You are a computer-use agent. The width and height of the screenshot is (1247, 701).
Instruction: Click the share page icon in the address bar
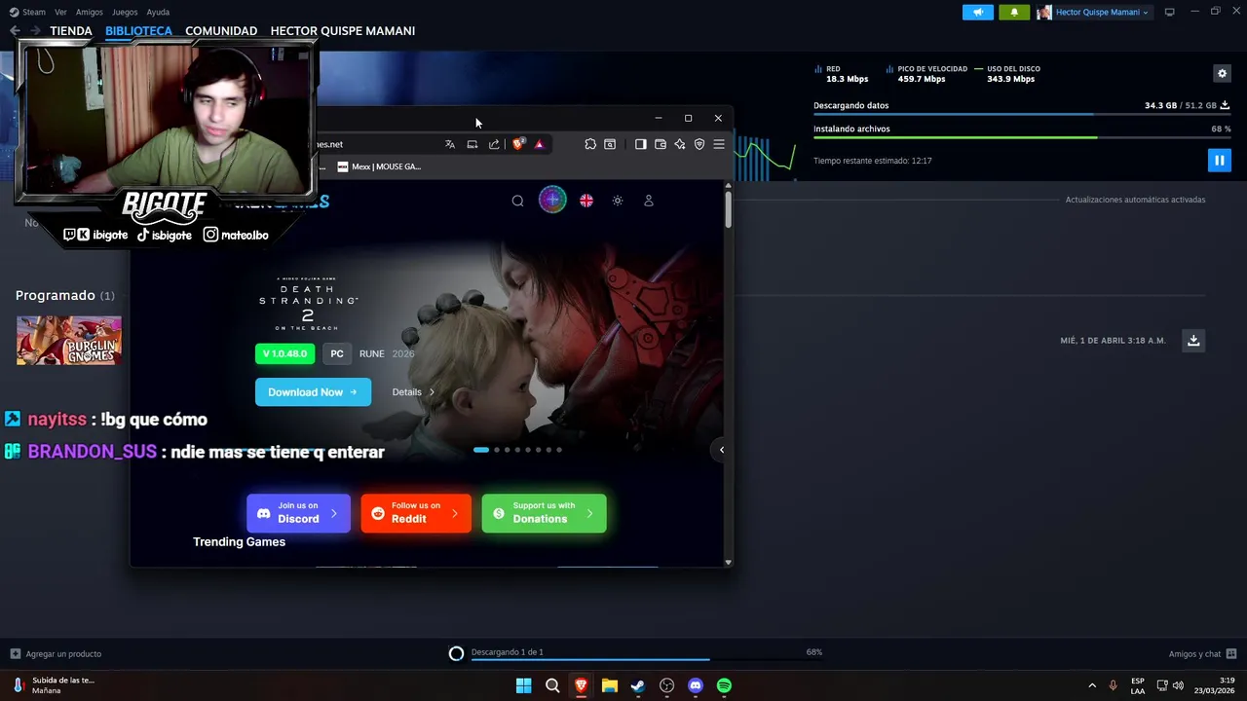(x=494, y=144)
